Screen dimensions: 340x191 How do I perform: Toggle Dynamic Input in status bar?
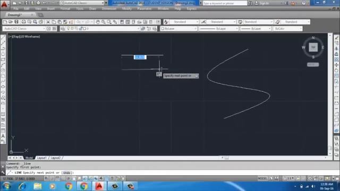pos(96,178)
